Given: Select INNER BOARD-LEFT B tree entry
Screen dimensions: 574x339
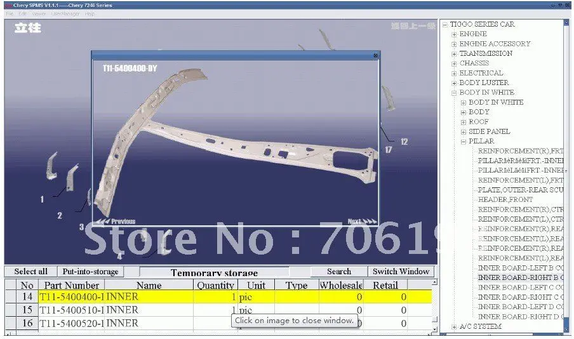Looking at the screenshot, I should [x=521, y=268].
